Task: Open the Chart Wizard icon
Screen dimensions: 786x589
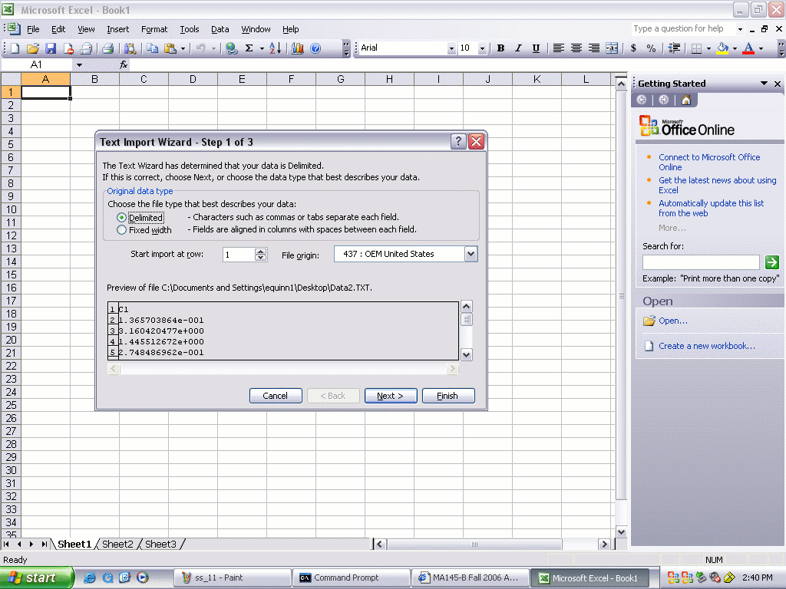Action: pyautogui.click(x=298, y=48)
